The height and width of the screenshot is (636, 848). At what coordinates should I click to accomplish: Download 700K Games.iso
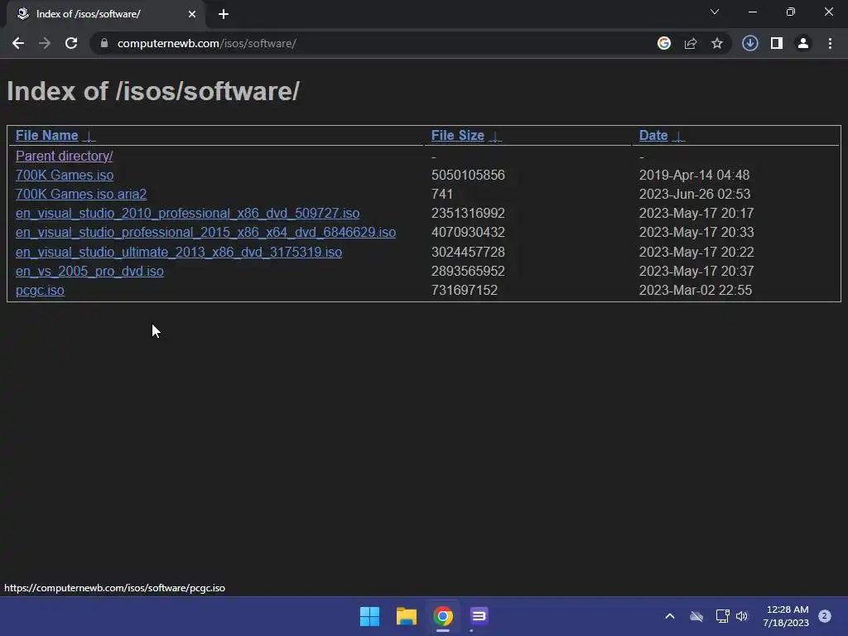pyautogui.click(x=65, y=176)
